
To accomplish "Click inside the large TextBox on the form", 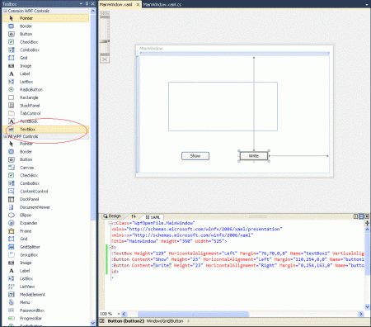I will tap(223, 107).
